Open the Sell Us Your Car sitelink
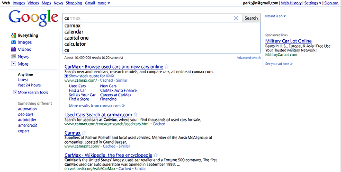Image resolution: width=341 pixels, height=172 pixels. click(x=82, y=95)
